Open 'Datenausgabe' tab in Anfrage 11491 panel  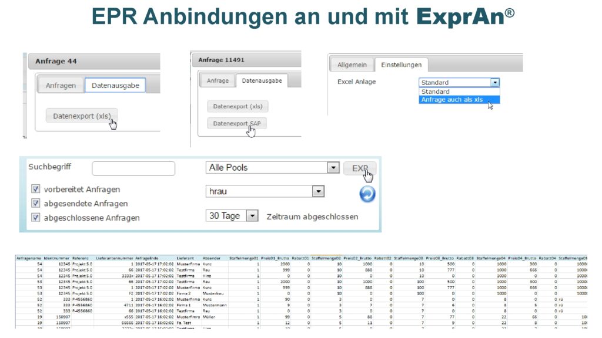click(x=262, y=80)
